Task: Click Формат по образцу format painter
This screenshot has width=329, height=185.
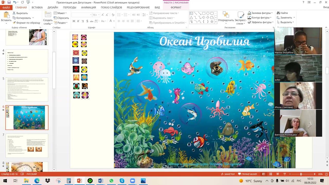Action: click(x=26, y=23)
